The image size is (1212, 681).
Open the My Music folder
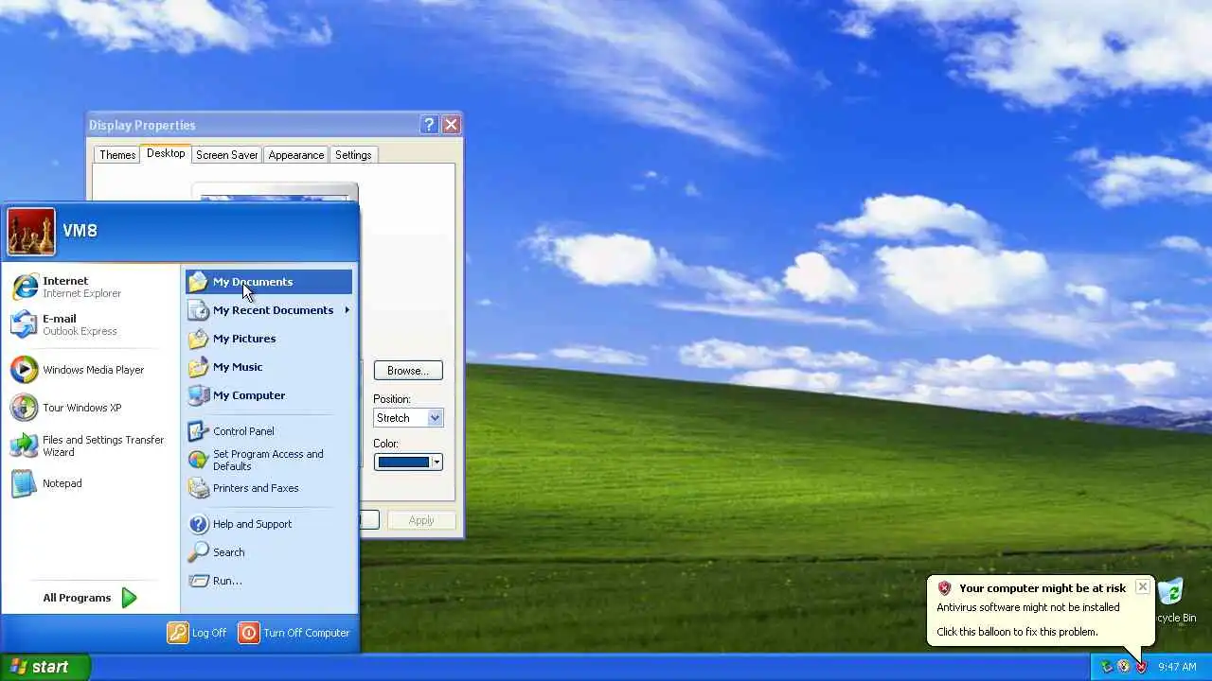269,367
